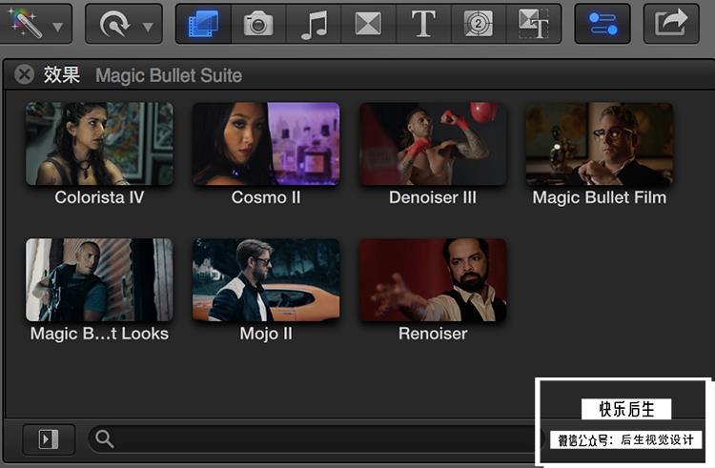Click the effects search field
The height and width of the screenshot is (468, 715).
click(x=315, y=439)
